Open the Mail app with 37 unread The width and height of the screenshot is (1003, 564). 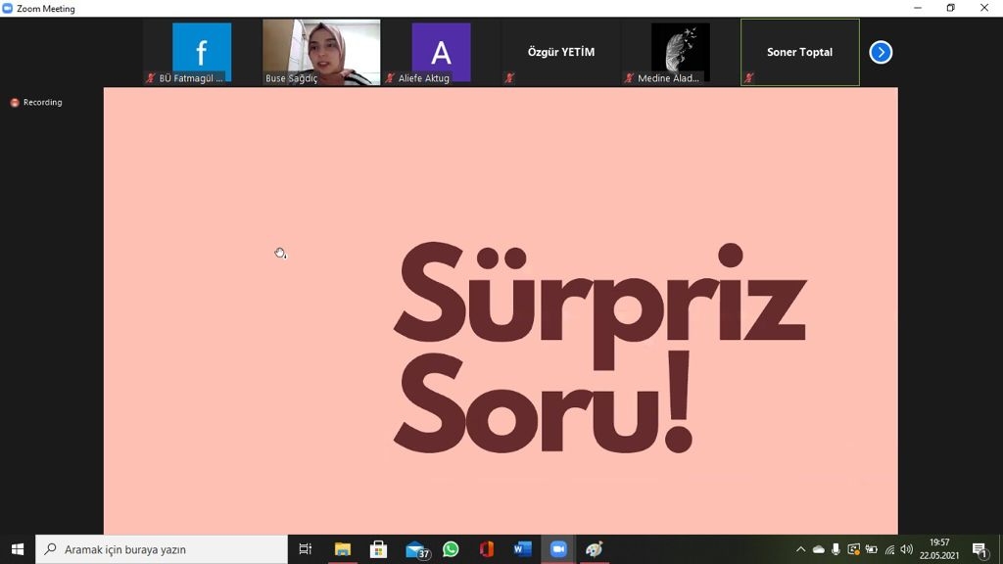point(415,549)
